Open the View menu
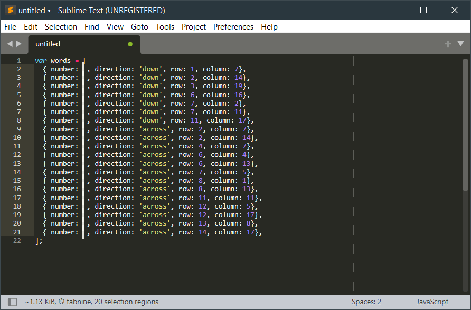 pyautogui.click(x=115, y=27)
